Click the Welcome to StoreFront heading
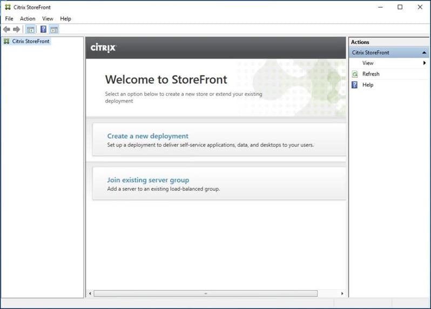The width and height of the screenshot is (431, 309). (166, 80)
